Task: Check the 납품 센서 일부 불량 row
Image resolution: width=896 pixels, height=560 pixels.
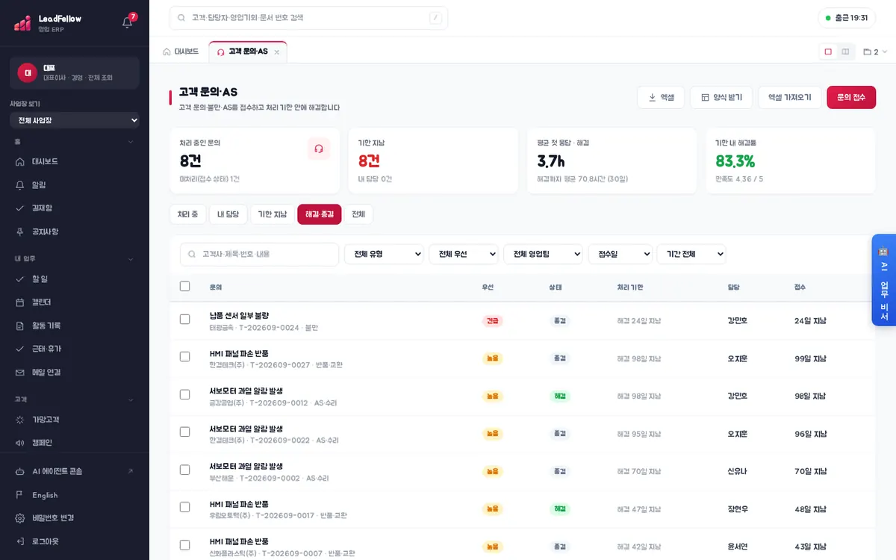Action: point(185,319)
